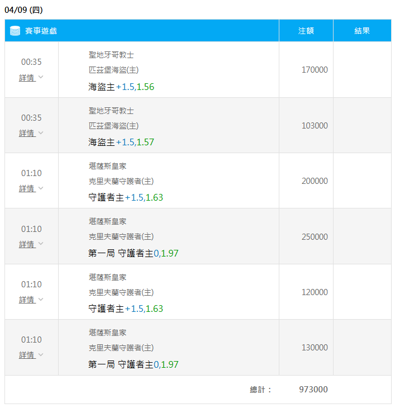395x408 pixels.
Task: Click the coin stack icon in header
Action: pos(15,31)
